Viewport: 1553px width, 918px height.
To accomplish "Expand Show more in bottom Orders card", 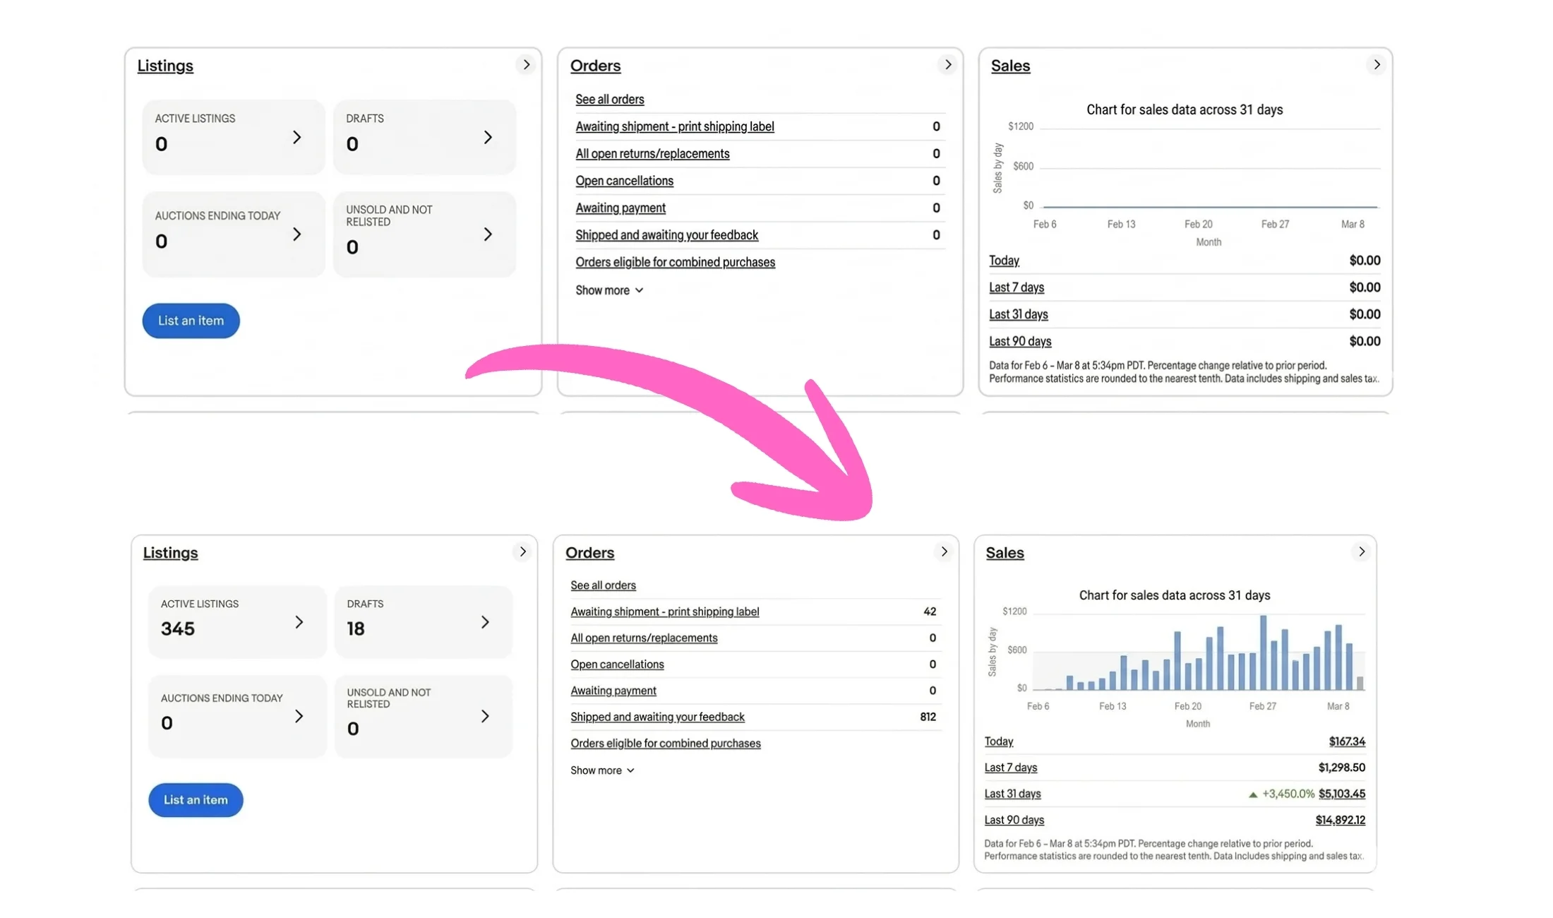I will (x=602, y=770).
